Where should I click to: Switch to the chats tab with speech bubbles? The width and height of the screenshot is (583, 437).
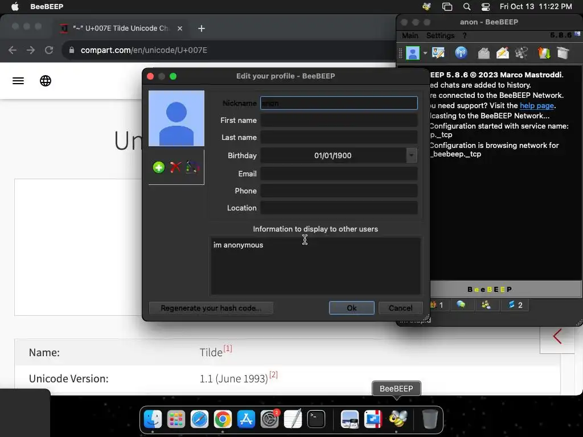point(461,305)
